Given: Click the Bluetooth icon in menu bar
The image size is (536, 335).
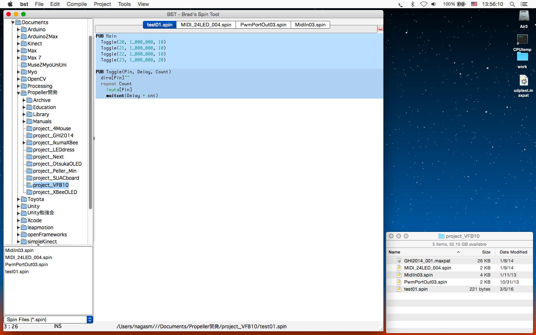Looking at the screenshot, I should pos(412,4).
